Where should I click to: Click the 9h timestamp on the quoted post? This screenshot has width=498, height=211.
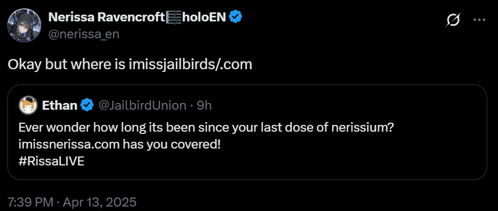(x=204, y=105)
